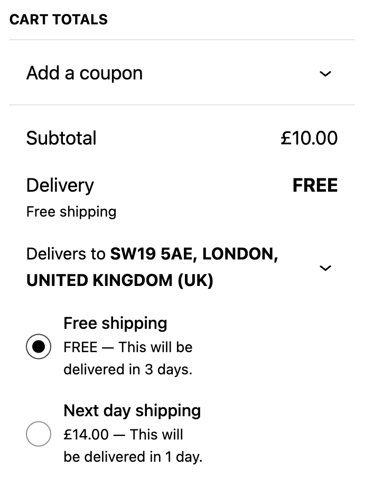This screenshot has width=373, height=484.
Task: Select the Free shipping radio button
Action: tap(38, 347)
